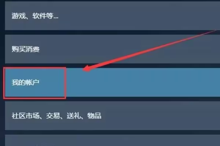This screenshot has height=146, width=220.
Task: Click the blue-highlighted 我的帐户 list item
Action: pos(113,82)
